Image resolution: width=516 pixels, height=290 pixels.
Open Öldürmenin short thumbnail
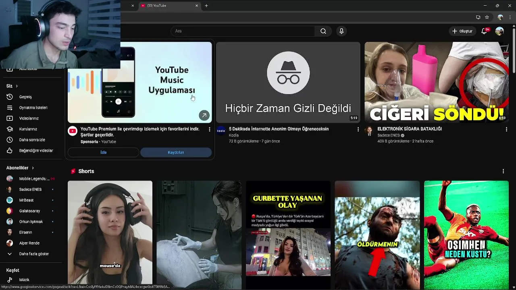[x=377, y=235]
